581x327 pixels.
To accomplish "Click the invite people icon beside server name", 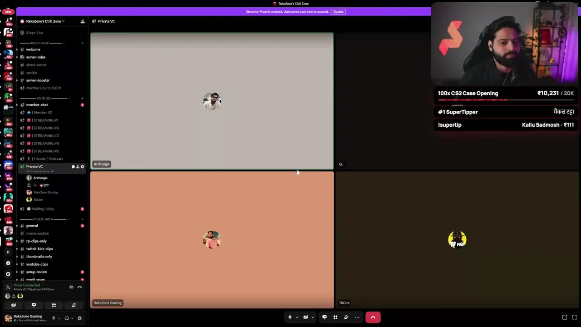I will click(x=83, y=21).
